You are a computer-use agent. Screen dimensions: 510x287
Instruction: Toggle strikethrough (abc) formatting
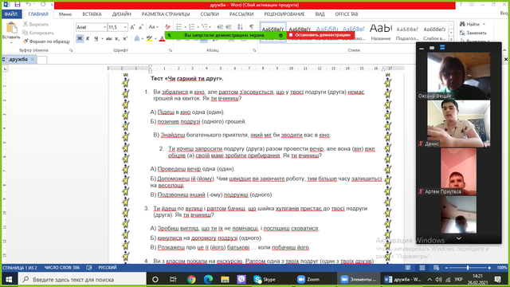click(108, 39)
